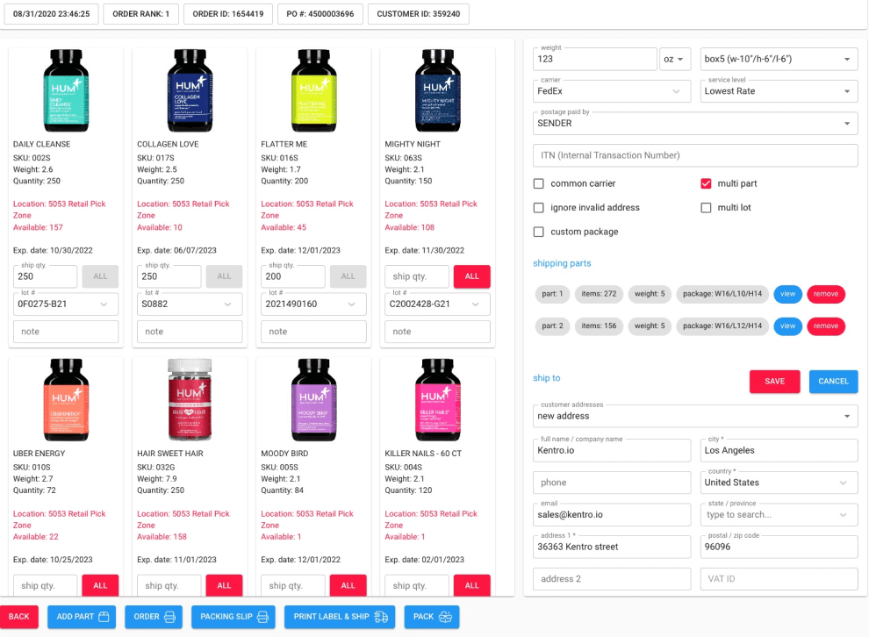Open Collagen Love bottle image
This screenshot has height=637, width=869.
tap(190, 90)
